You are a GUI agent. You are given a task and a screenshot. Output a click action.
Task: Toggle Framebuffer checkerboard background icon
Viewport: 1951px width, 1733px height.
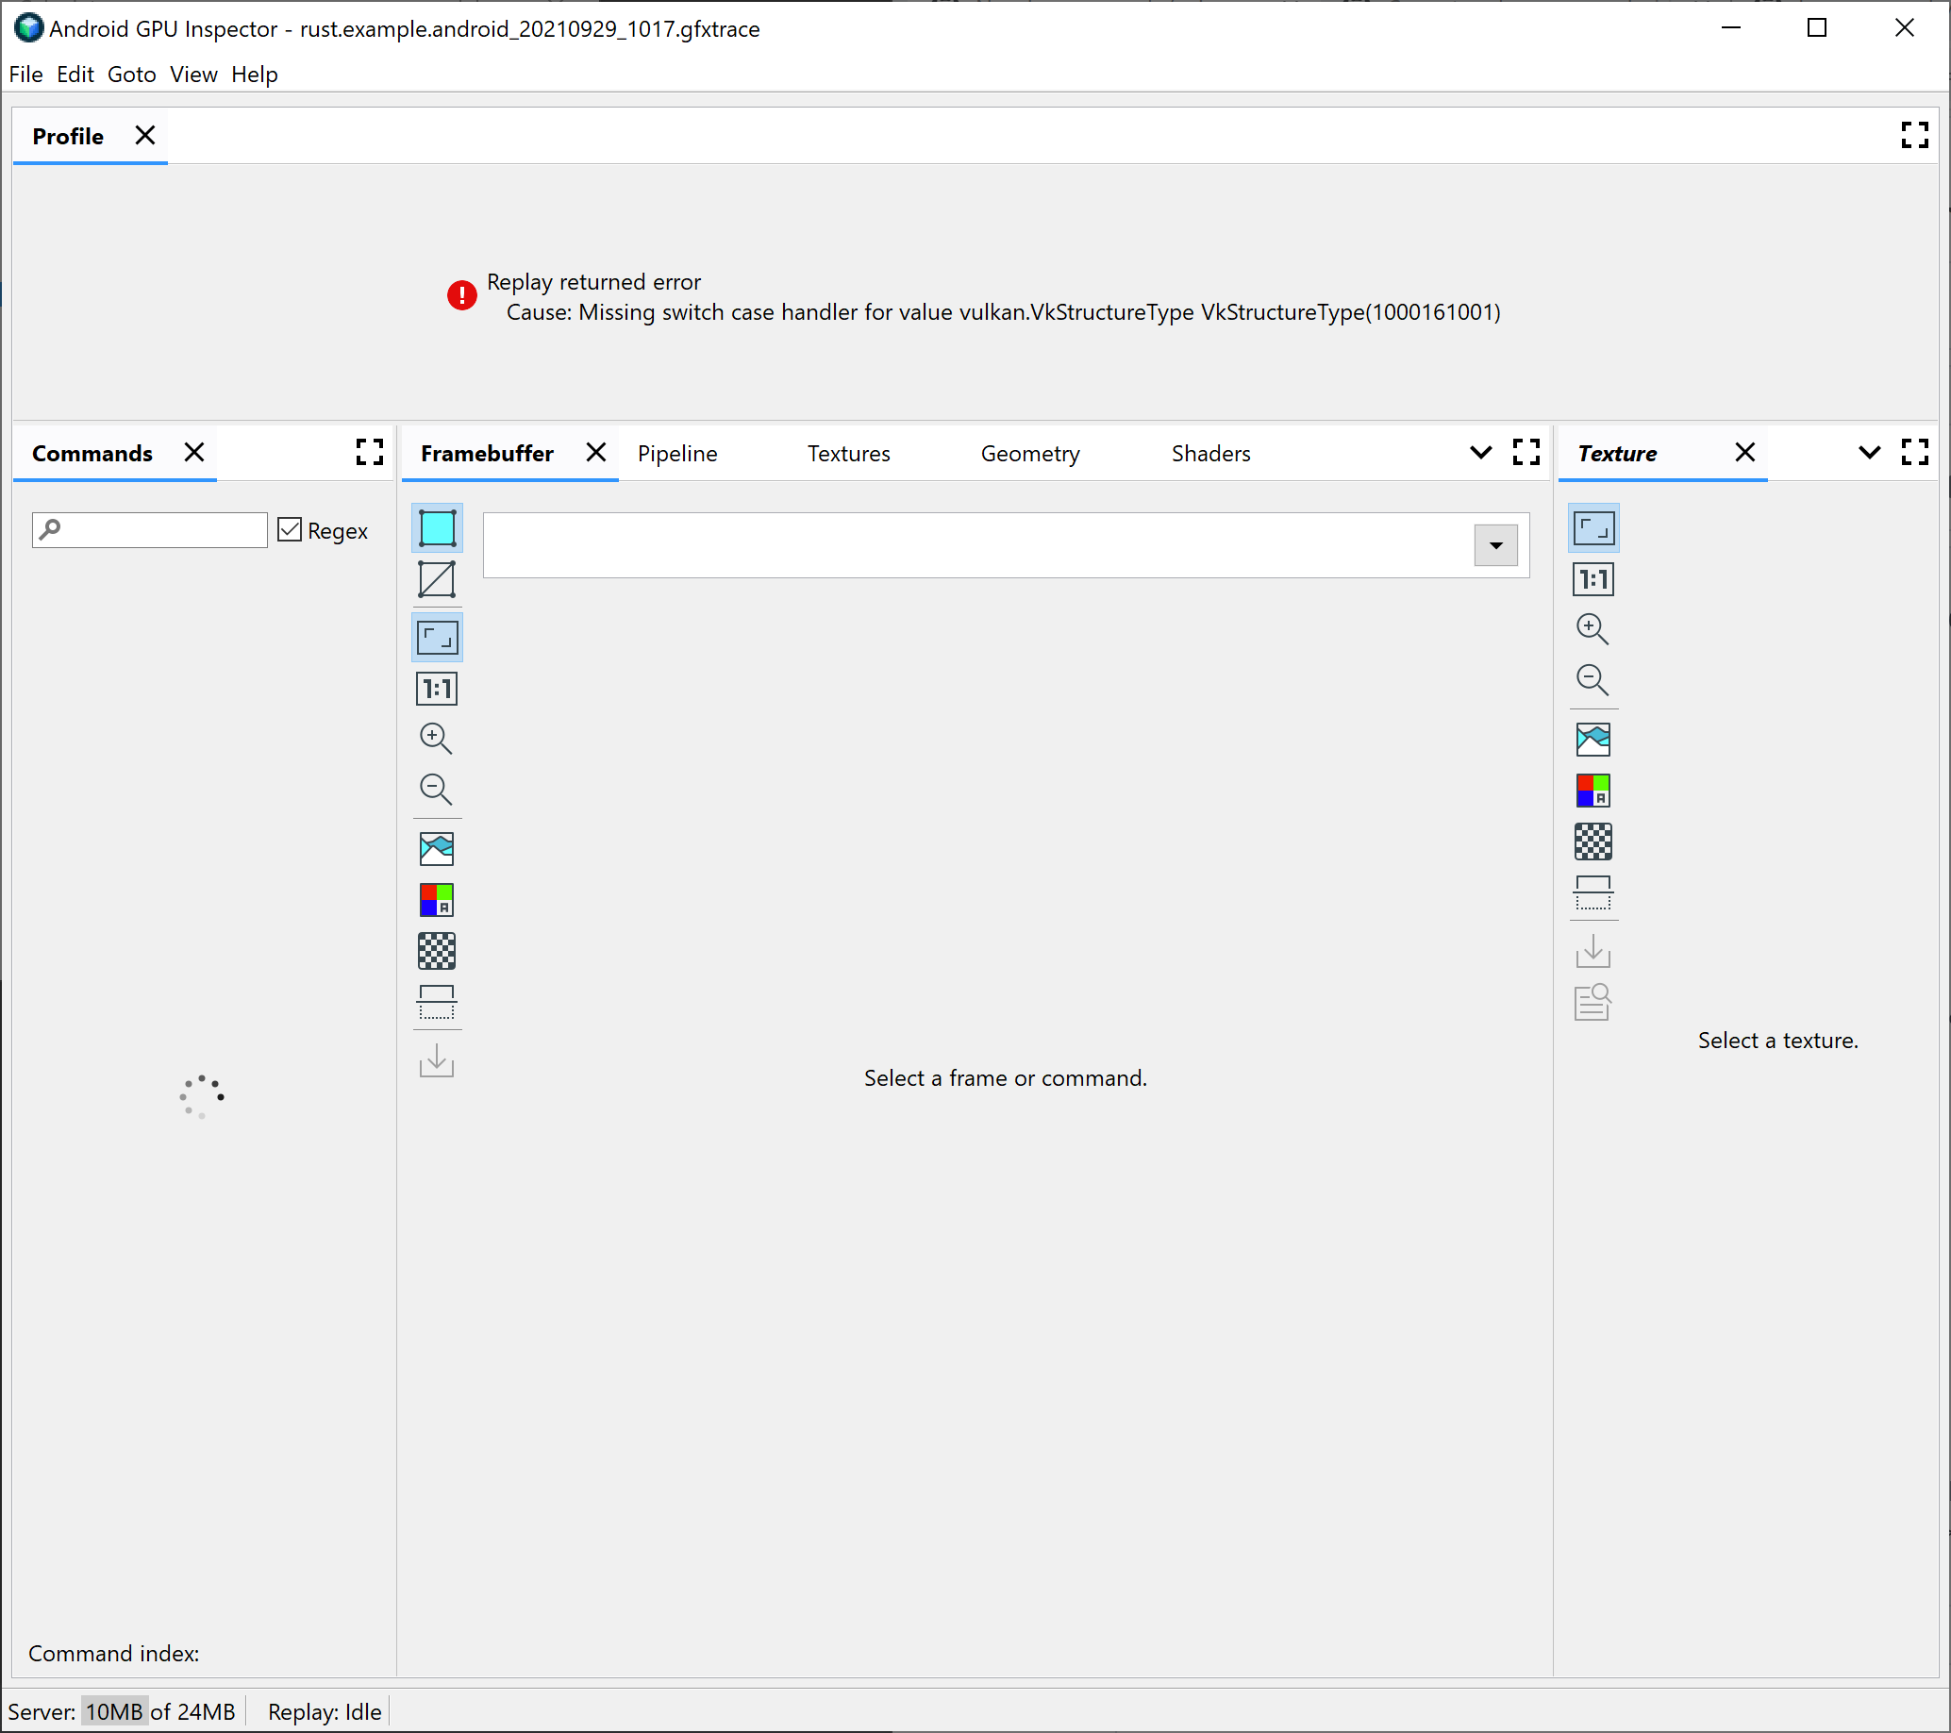pyautogui.click(x=437, y=951)
